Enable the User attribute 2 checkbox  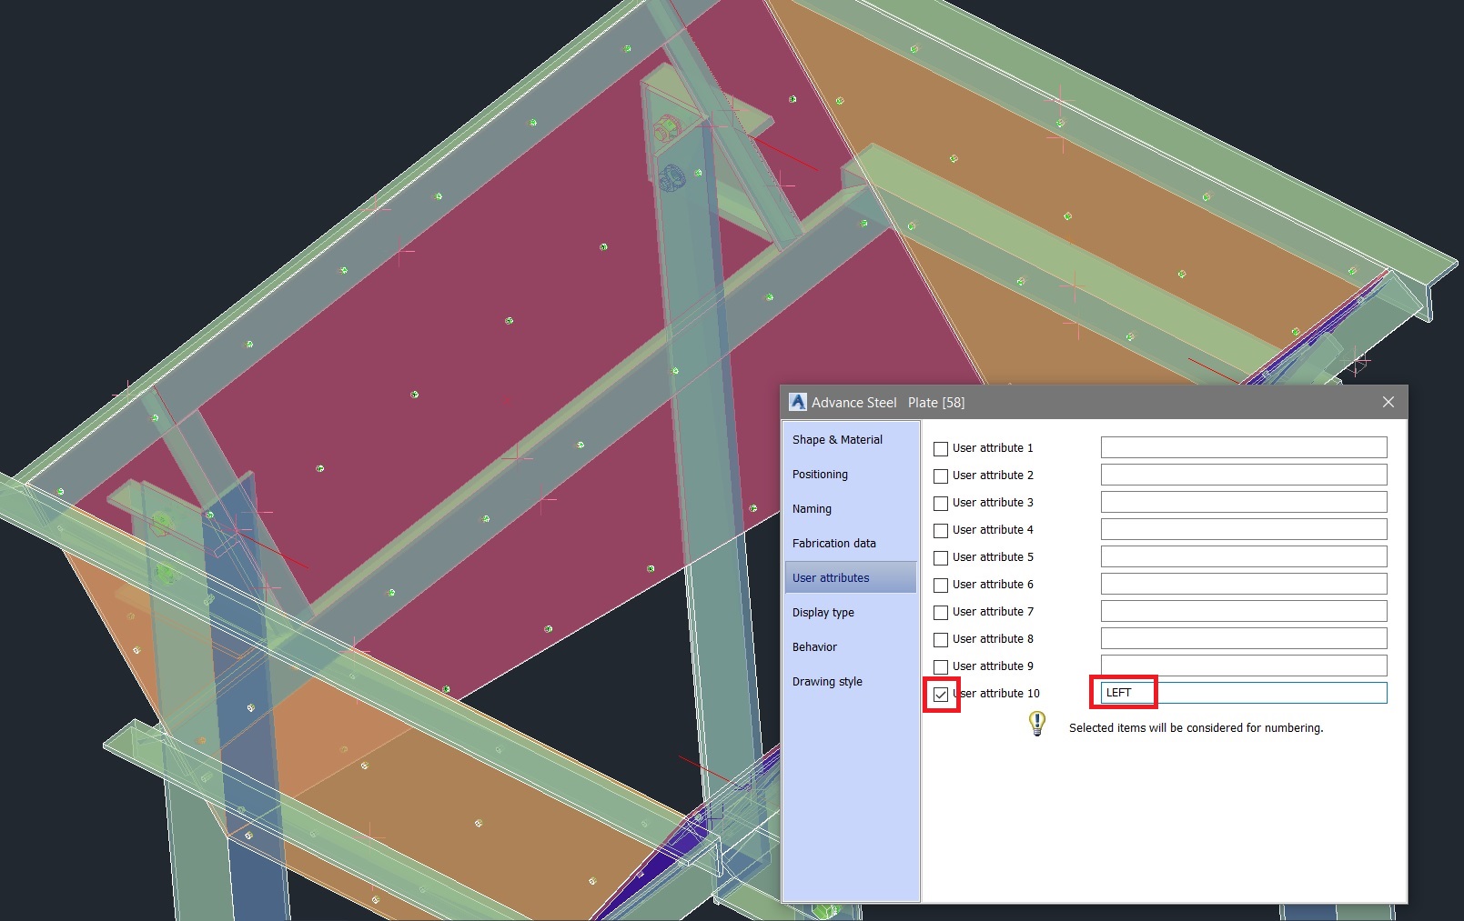[x=940, y=475]
